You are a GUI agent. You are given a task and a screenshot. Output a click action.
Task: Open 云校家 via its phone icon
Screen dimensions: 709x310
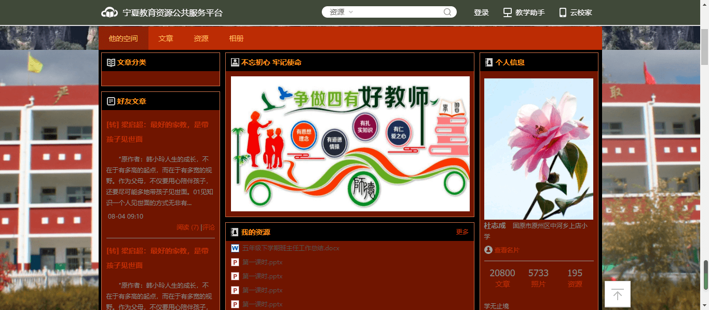tap(563, 12)
